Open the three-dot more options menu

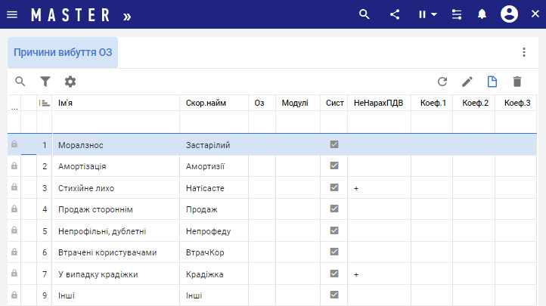[x=523, y=52]
